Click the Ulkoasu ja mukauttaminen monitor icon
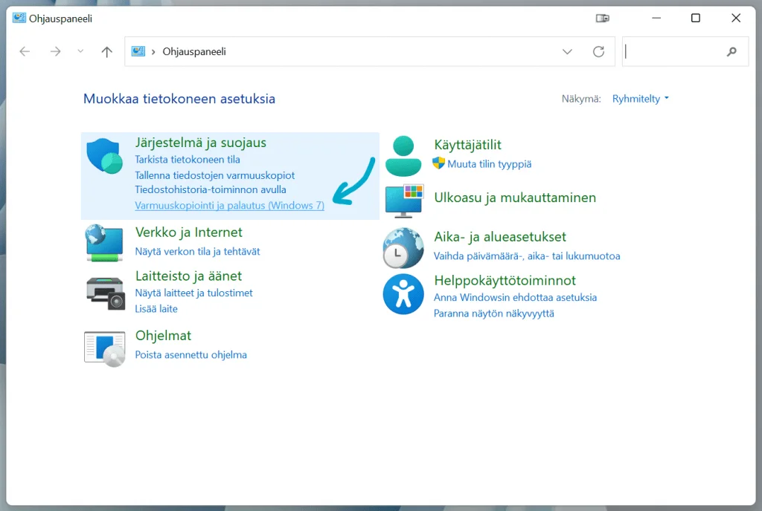The width and height of the screenshot is (762, 511). point(404,201)
